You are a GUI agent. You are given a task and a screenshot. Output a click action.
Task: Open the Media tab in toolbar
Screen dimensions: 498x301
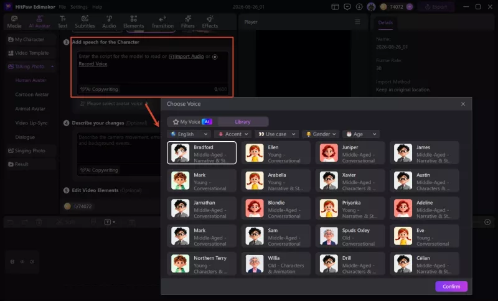(14, 22)
